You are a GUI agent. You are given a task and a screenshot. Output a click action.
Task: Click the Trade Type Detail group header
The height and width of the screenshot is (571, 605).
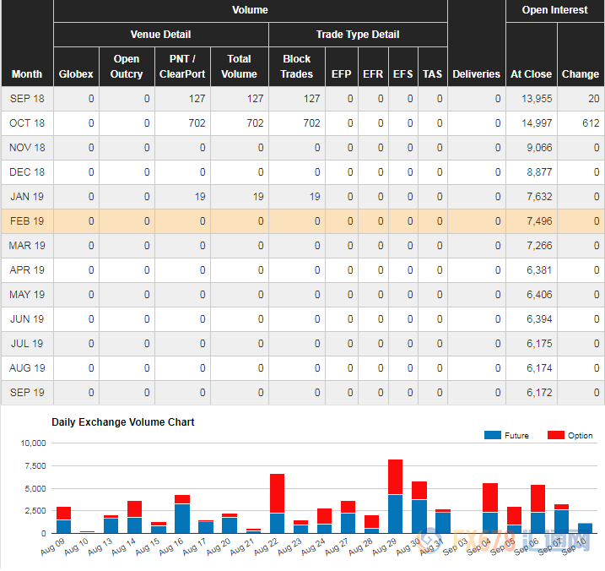pos(358,35)
